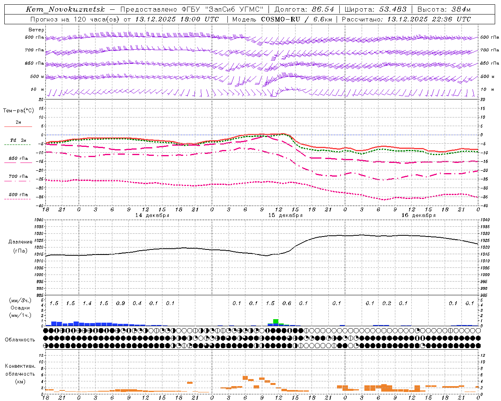501x401 pixels.
Task: Click the Kem_Novokuznetsk station title
Action: click(x=65, y=9)
